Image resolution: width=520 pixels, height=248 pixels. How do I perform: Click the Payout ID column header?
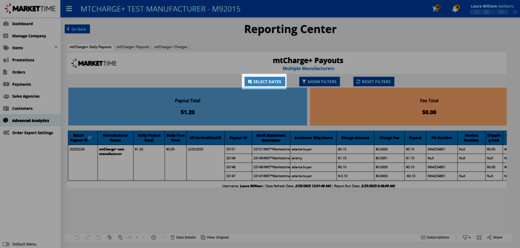[238, 138]
